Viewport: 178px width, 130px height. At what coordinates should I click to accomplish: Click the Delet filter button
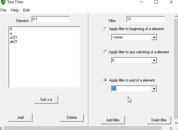[159, 120]
